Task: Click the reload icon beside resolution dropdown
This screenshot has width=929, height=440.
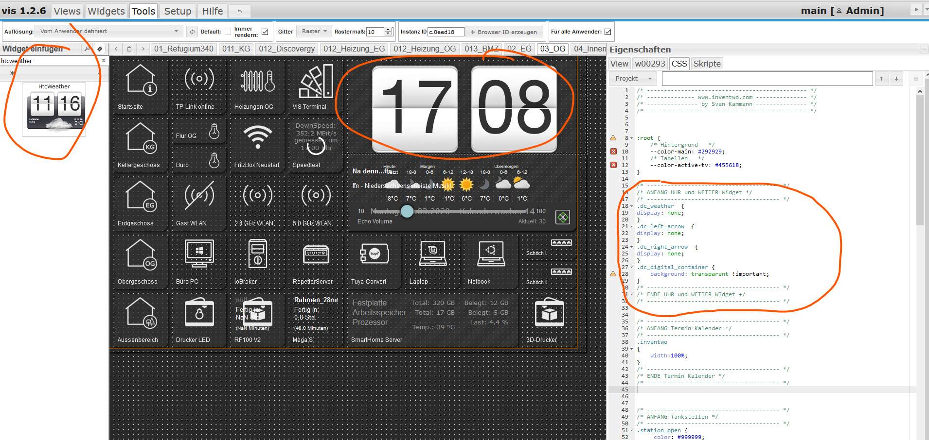Action: 192,32
